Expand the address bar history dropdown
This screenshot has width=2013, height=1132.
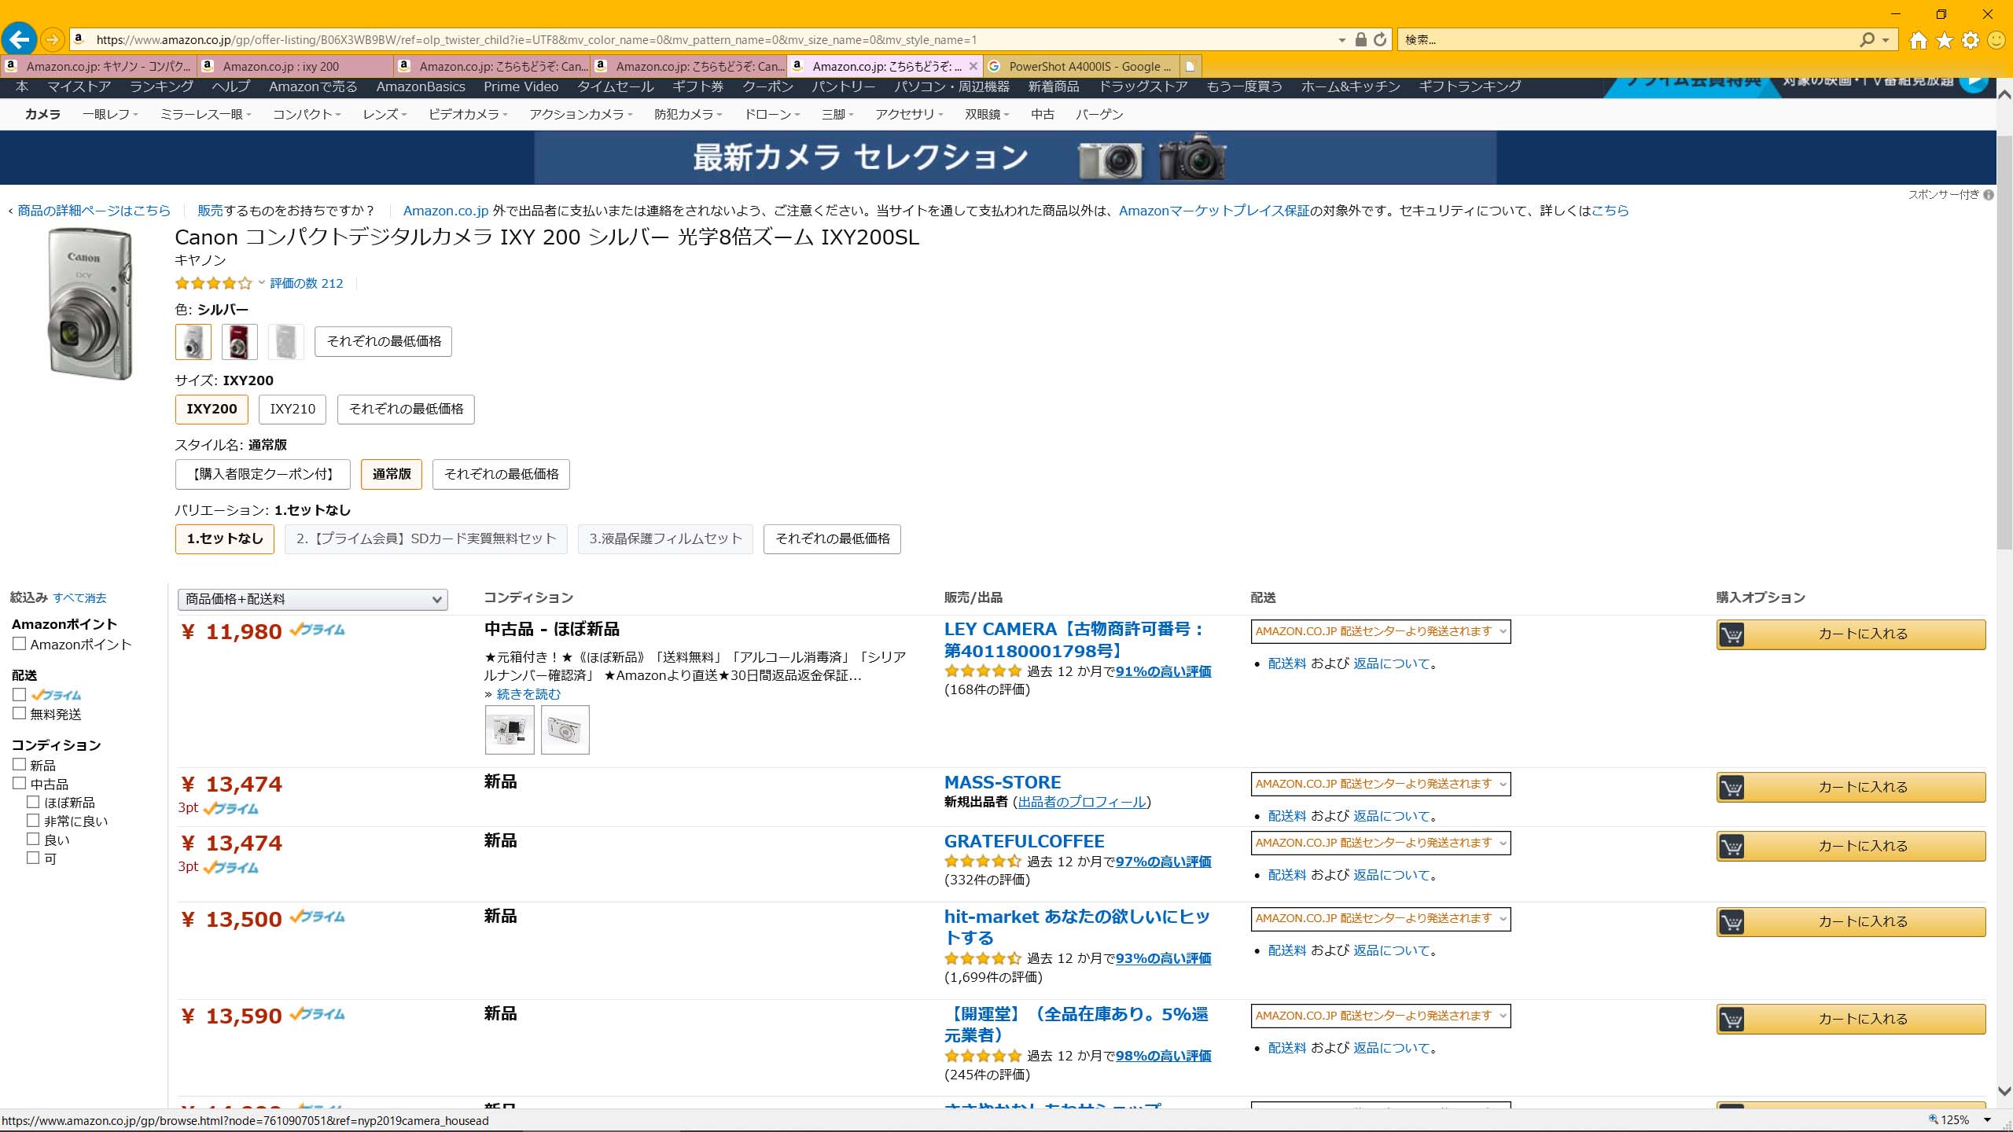[x=1341, y=40]
